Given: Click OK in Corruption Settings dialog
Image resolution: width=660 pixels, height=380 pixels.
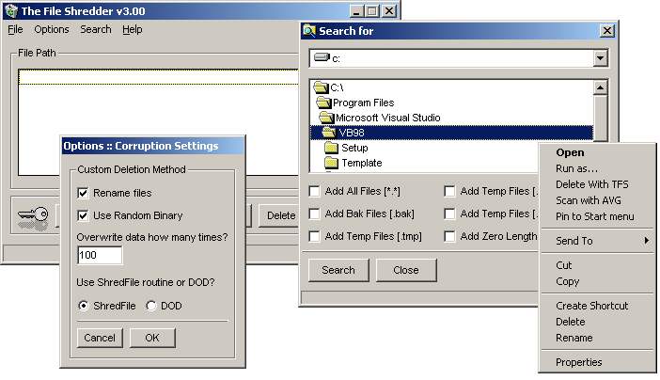Looking at the screenshot, I should (x=152, y=338).
